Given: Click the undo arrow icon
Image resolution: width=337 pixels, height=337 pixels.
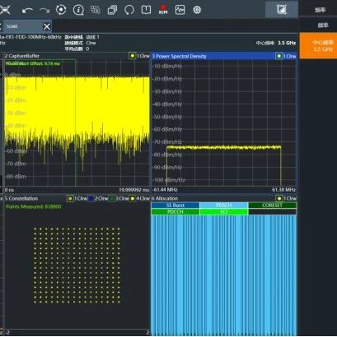Looking at the screenshot, I should [x=27, y=11].
